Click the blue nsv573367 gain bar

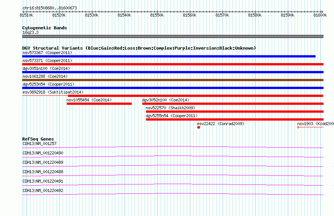click(x=169, y=56)
